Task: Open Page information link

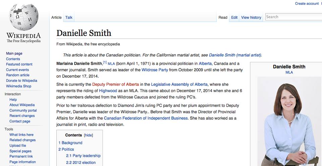Action: (22, 162)
